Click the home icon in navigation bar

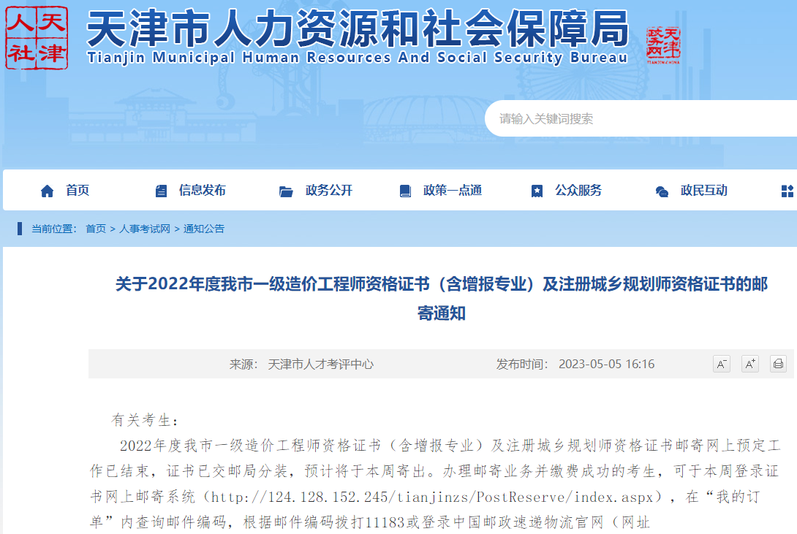48,191
